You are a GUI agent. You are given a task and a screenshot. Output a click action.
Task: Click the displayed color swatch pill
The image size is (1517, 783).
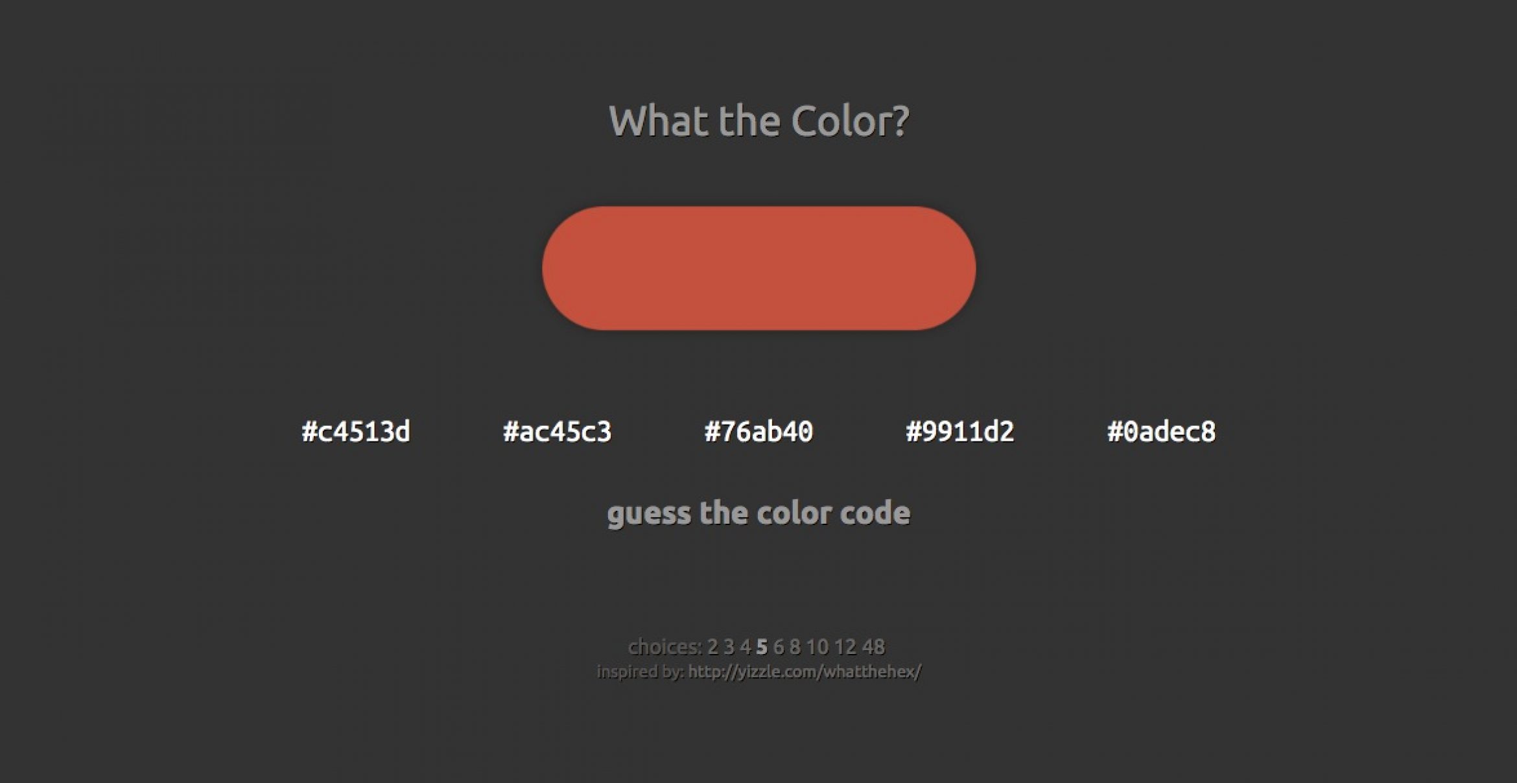[758, 266]
